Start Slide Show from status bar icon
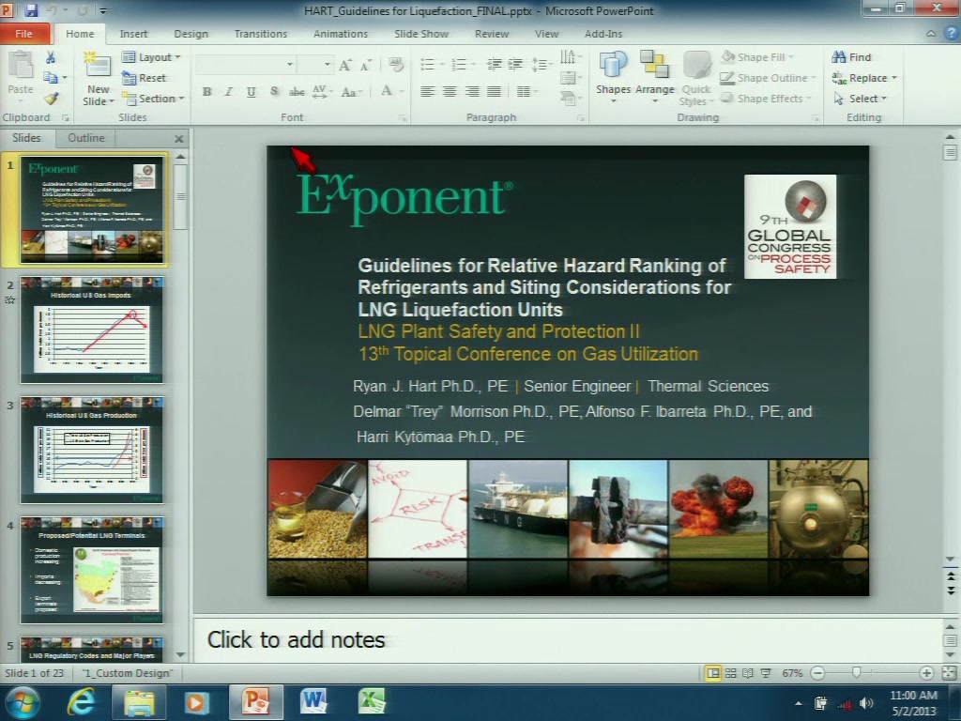 coord(766,673)
